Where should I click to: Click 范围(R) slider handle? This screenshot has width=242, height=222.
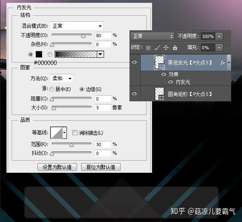point(71,145)
